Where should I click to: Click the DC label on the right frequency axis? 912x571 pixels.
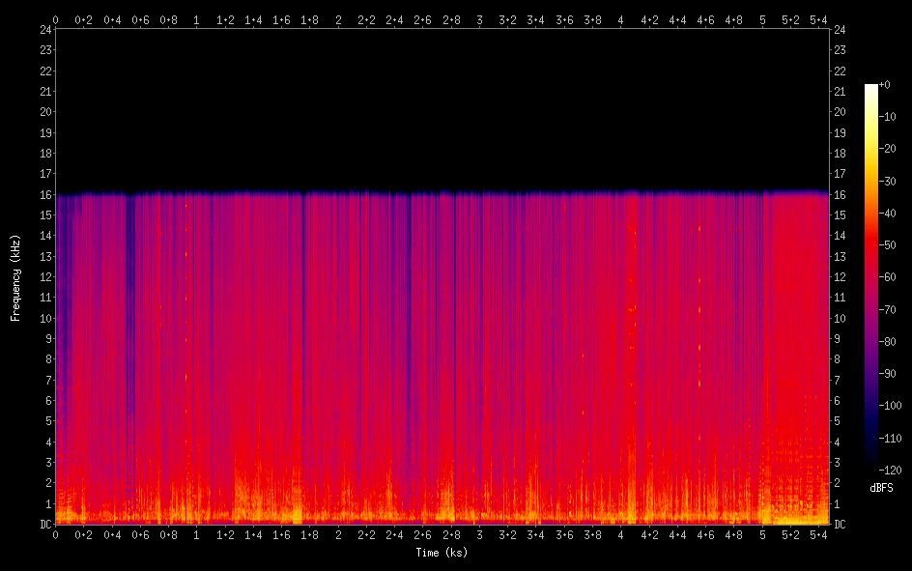(x=841, y=525)
